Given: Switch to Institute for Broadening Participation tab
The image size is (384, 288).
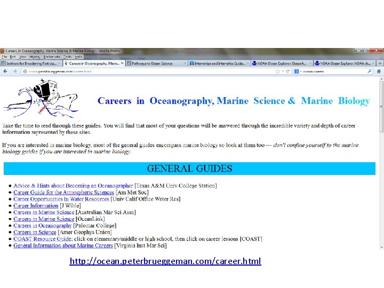Looking at the screenshot, I should 31,63.
